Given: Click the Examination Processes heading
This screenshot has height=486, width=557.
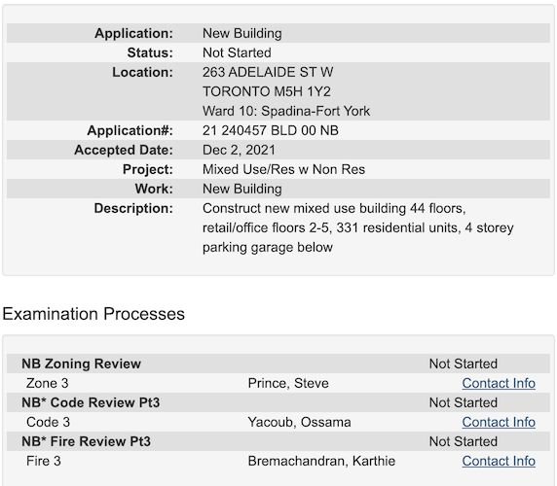Looking at the screenshot, I should click(x=93, y=314).
